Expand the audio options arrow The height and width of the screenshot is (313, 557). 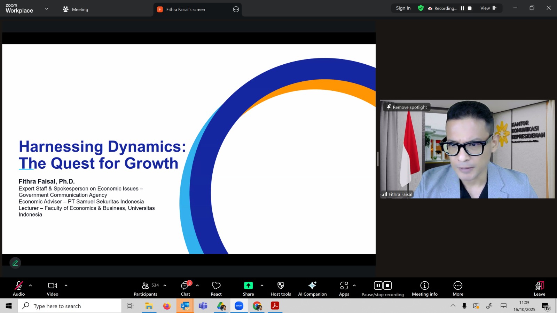pos(31,286)
